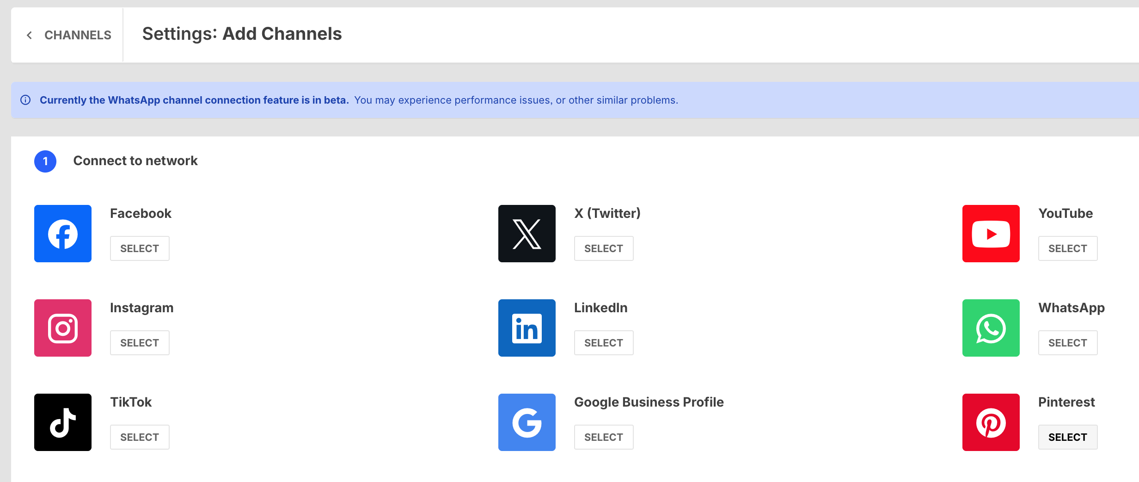Click the TikTok label text
The height and width of the screenshot is (482, 1139).
pos(131,402)
